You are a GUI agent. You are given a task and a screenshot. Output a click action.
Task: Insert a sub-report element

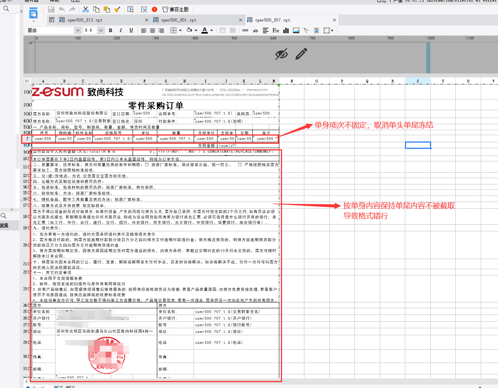[316, 30]
